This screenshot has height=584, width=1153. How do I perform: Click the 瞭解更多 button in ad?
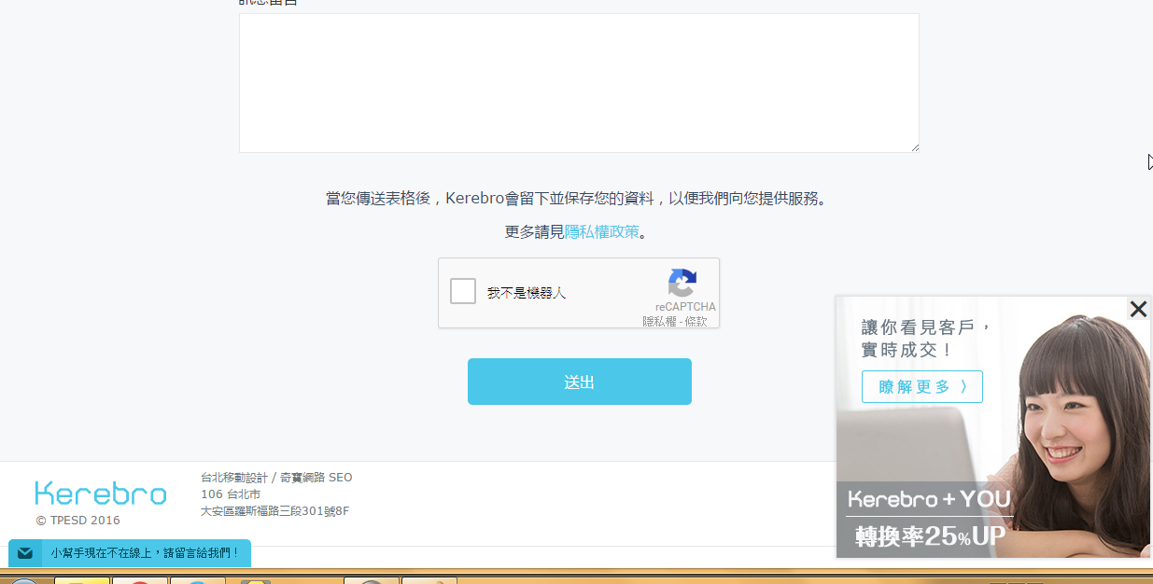pyautogui.click(x=921, y=386)
